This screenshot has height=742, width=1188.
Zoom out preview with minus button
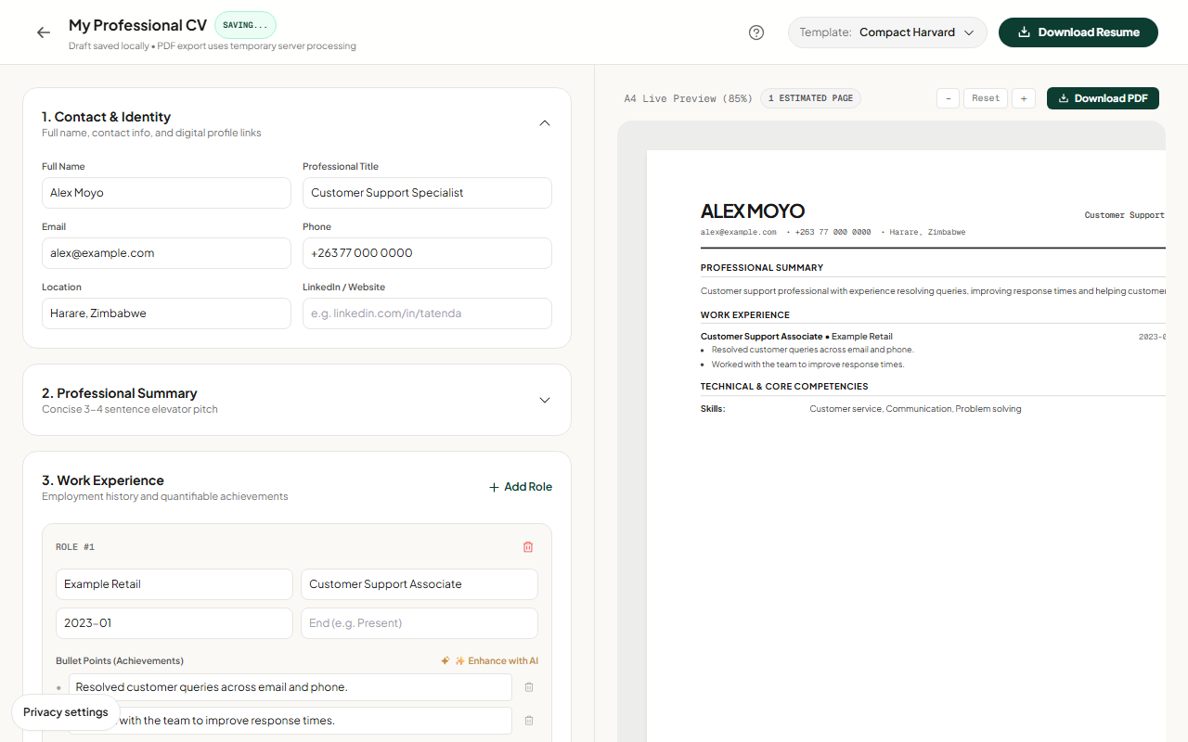click(948, 98)
